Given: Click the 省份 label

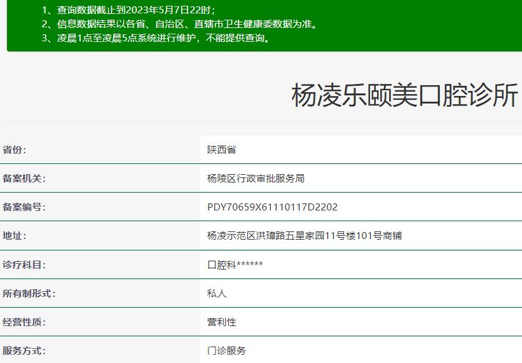Looking at the screenshot, I should [15, 150].
